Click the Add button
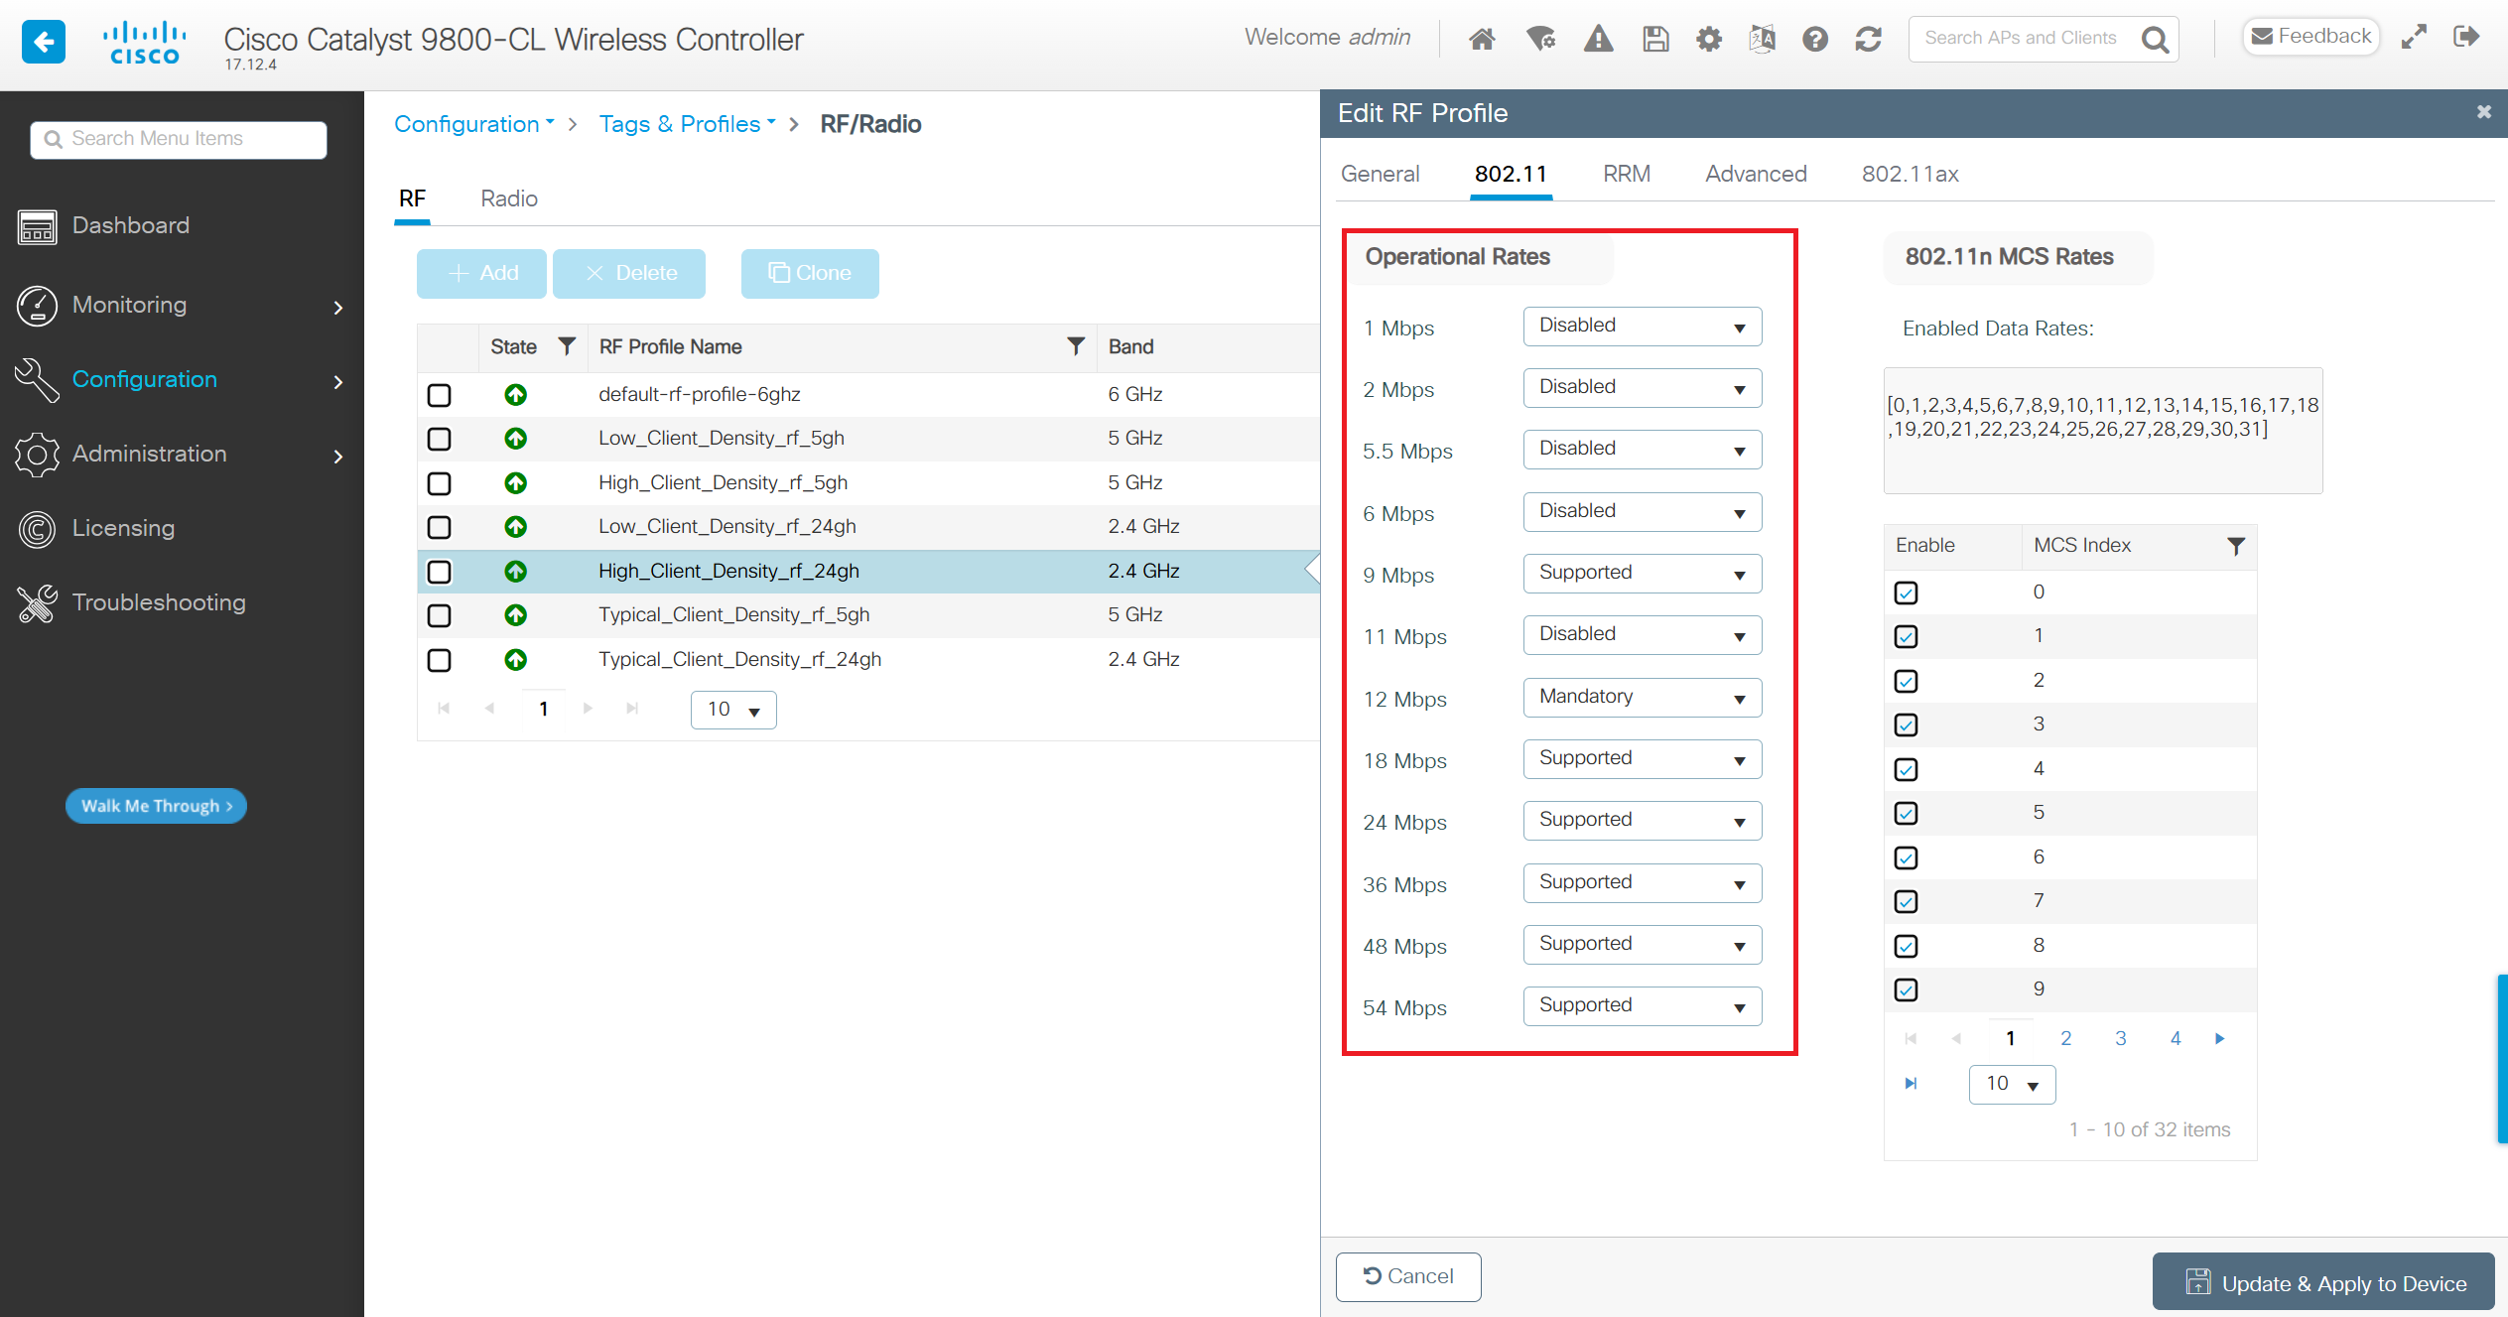Viewport: 2508px width, 1317px height. 481,273
